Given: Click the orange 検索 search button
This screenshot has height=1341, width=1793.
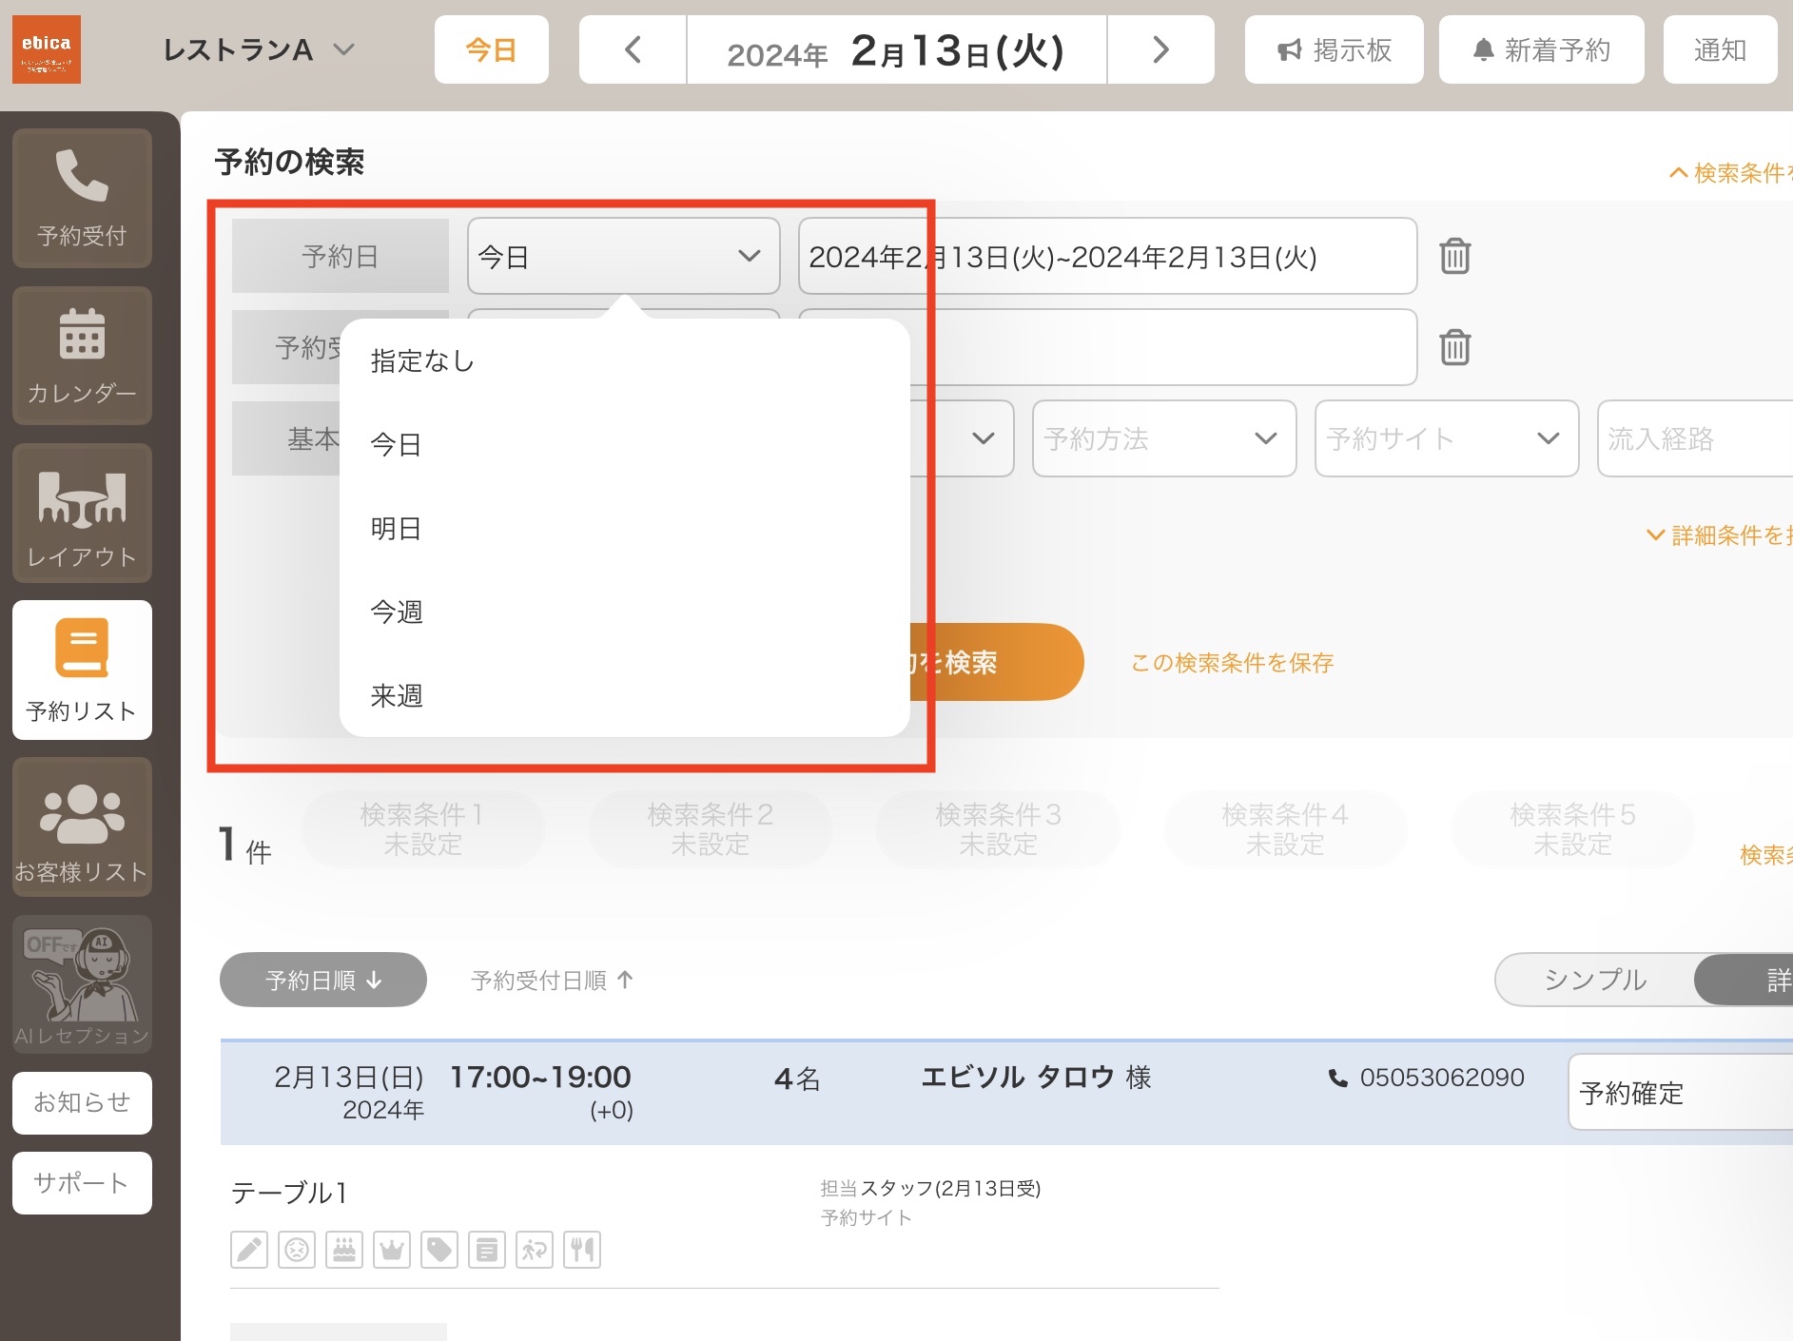Looking at the screenshot, I should click(x=997, y=662).
